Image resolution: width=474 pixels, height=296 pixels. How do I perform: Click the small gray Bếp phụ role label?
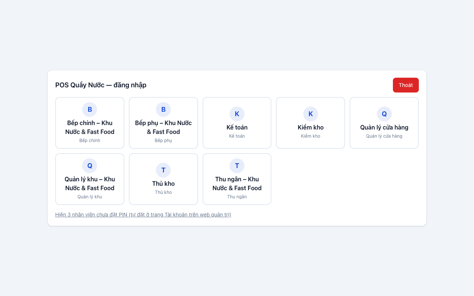tap(163, 141)
